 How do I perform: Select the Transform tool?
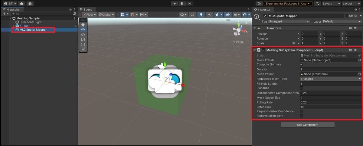(x=83, y=49)
